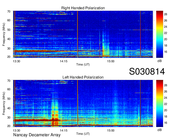Click 'Frequency (MHz)' label of upper plot
Image resolution: width=170 pixels, height=138 pixels.
pos(4,34)
